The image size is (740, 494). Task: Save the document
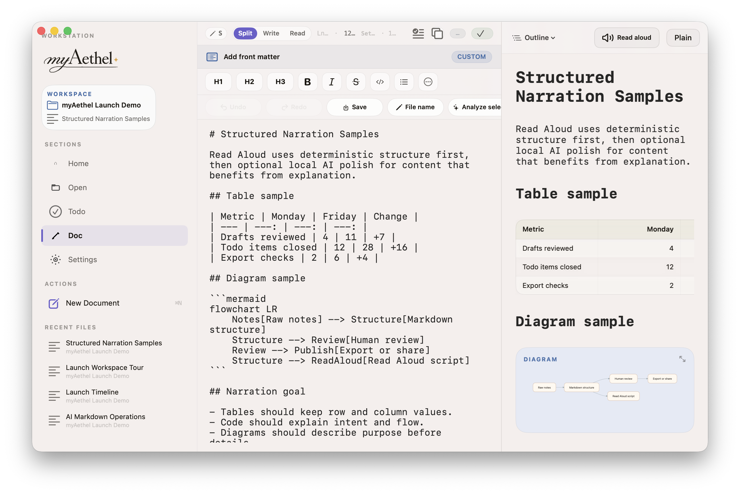coord(354,107)
